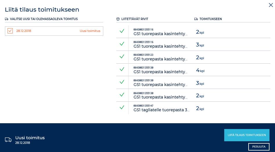Click the green checkmark beside 06430031355123
The height and width of the screenshot is (152, 275).
point(122,56)
